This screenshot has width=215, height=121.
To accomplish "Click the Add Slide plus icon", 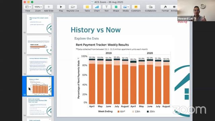I will point(49,7).
